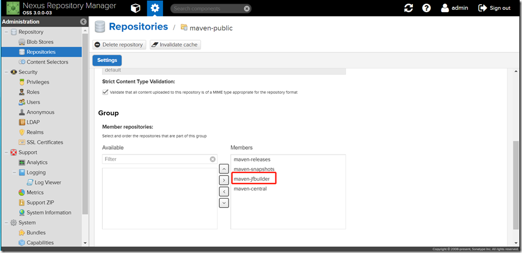
Task: Click the settings panel vertical scrollbar
Action: pos(516,185)
